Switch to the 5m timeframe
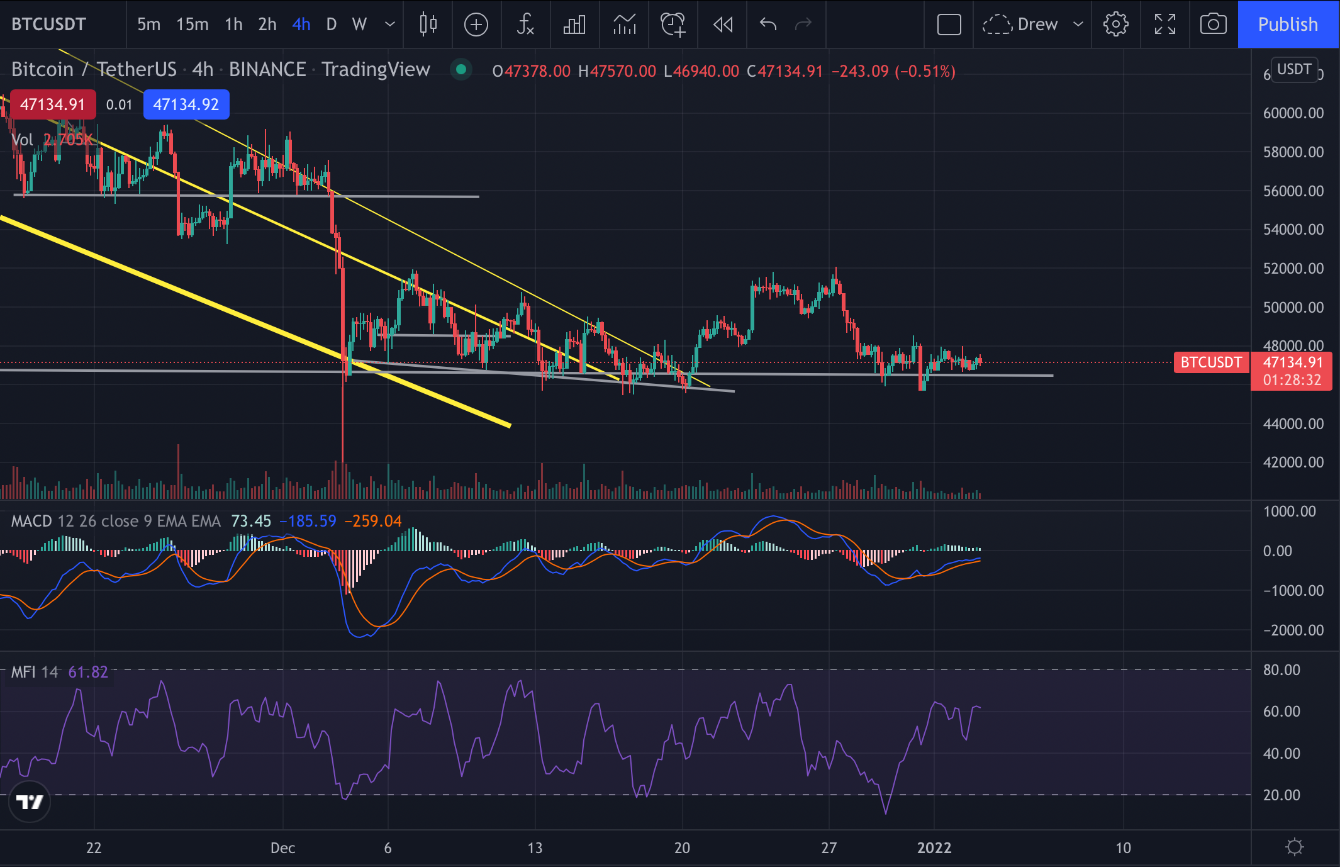 (x=148, y=24)
